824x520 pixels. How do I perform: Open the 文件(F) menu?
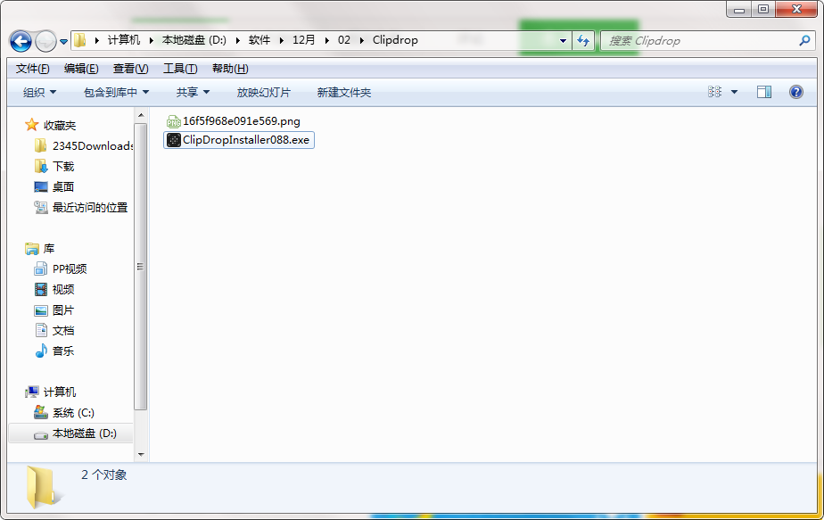[33, 69]
